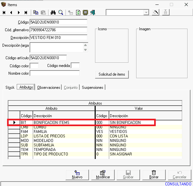Open the toolbar combo box dropdown

(x=146, y=12)
